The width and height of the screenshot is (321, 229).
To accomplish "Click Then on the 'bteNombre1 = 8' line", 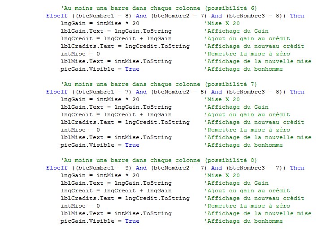I will tap(297, 16).
